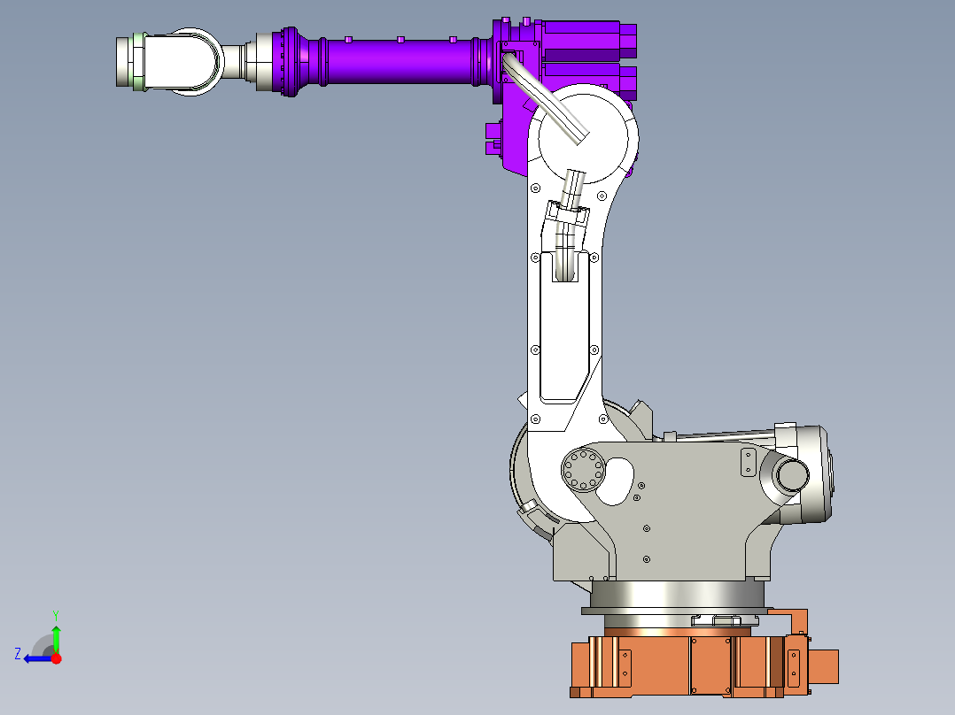The height and width of the screenshot is (715, 955).
Task: Select the circular bolt pattern on the elbow joint
Action: 581,470
